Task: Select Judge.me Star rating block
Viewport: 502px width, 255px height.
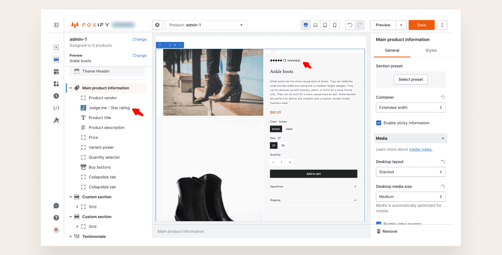Action: (x=109, y=108)
